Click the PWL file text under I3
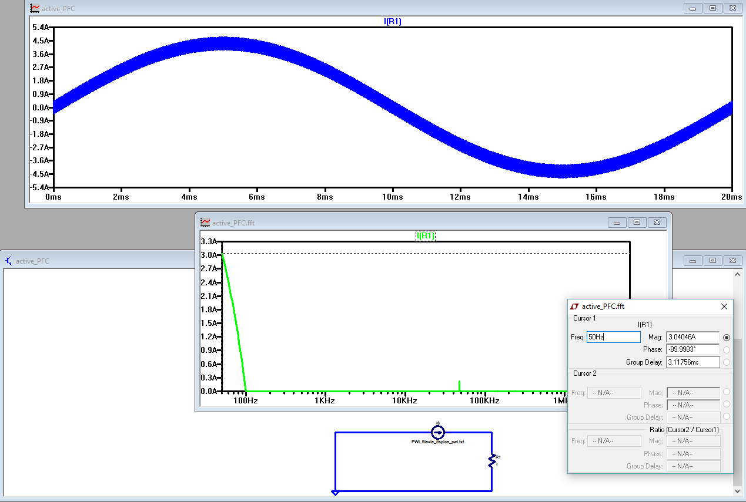 438,442
